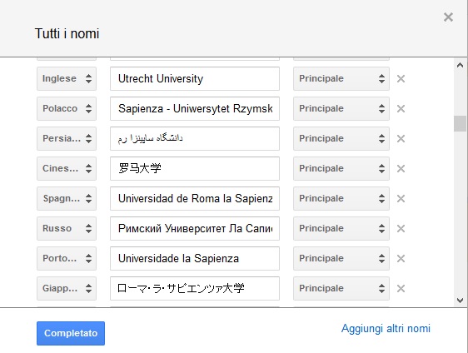Change Principale type for Russian name

(341, 229)
